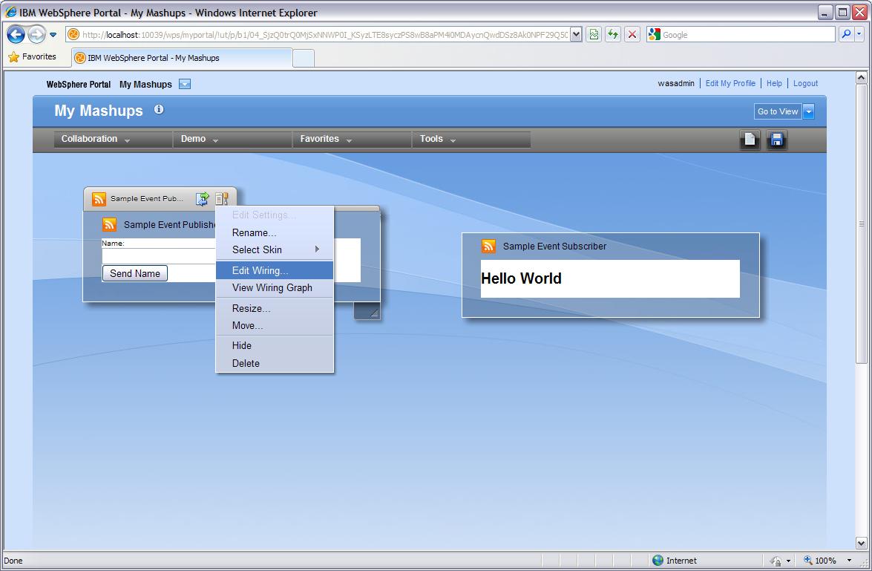Open the recent pages dropdown arrow
872x571 pixels.
point(53,34)
